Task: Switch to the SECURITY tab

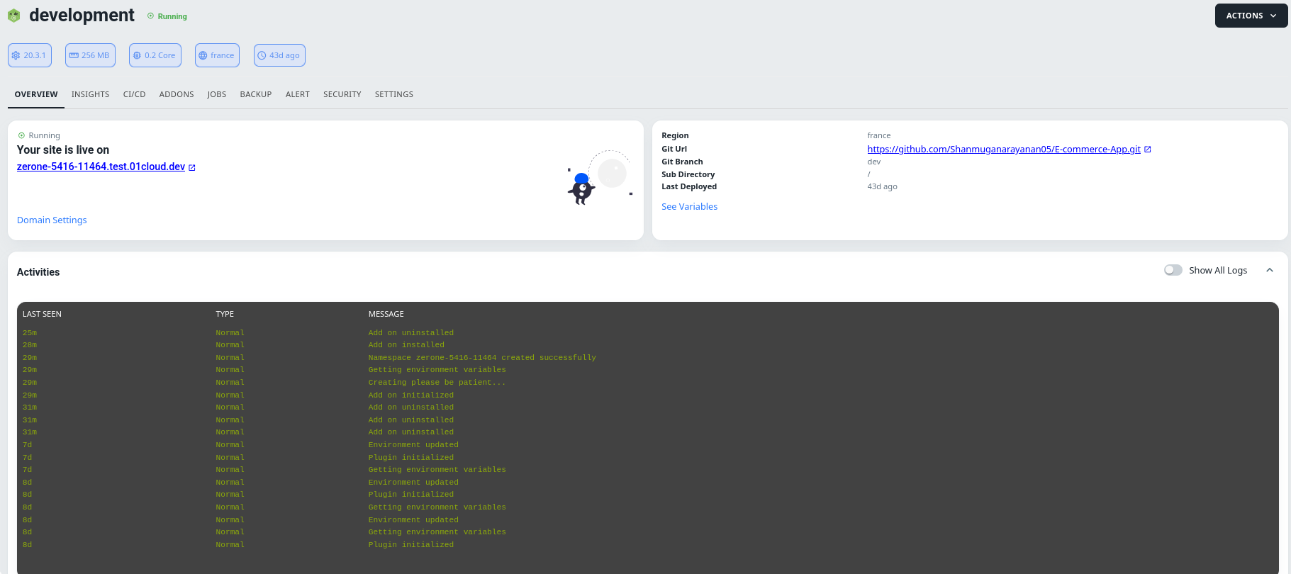Action: [x=342, y=94]
